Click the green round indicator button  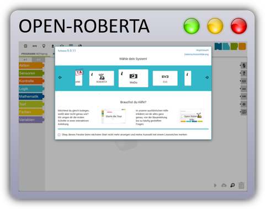click(x=192, y=26)
